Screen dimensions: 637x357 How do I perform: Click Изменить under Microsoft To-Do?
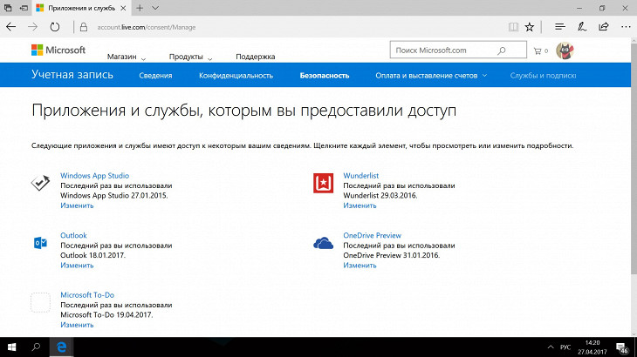point(77,325)
